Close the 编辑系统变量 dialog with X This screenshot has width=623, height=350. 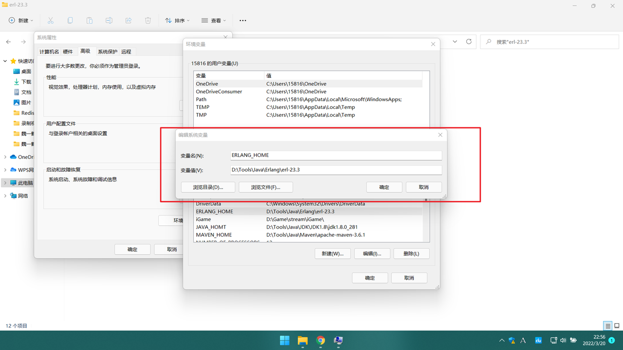click(x=440, y=135)
